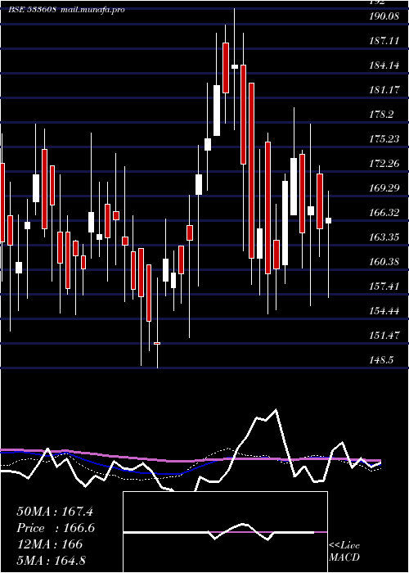Click the last white candle near 166.32
Viewport: 409px width, 573px height.
point(328,221)
